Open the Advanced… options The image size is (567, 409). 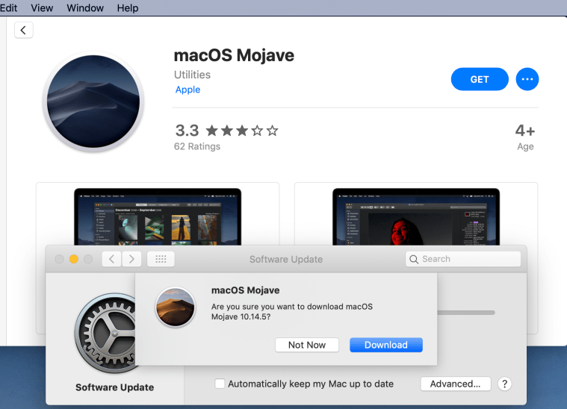pyautogui.click(x=455, y=384)
